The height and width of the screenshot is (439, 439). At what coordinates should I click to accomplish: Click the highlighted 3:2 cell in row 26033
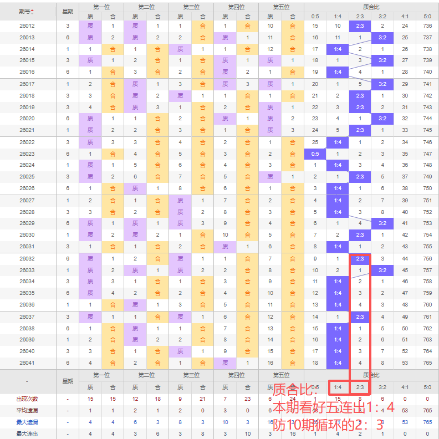(x=382, y=270)
